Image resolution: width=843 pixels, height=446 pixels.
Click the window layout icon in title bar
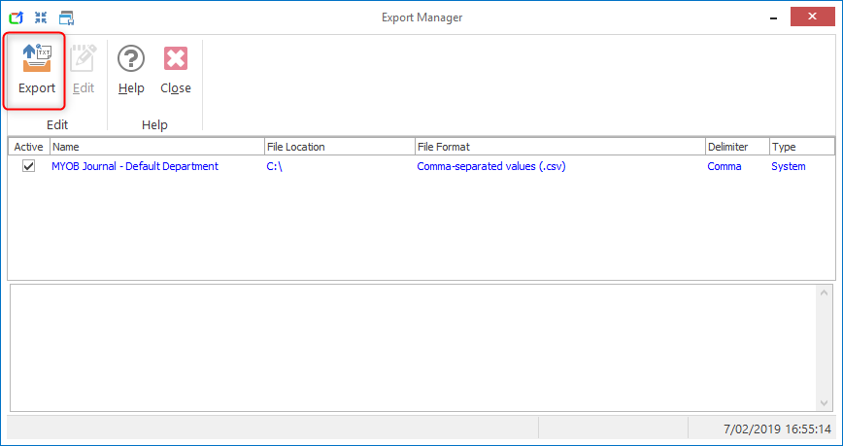pyautogui.click(x=66, y=17)
